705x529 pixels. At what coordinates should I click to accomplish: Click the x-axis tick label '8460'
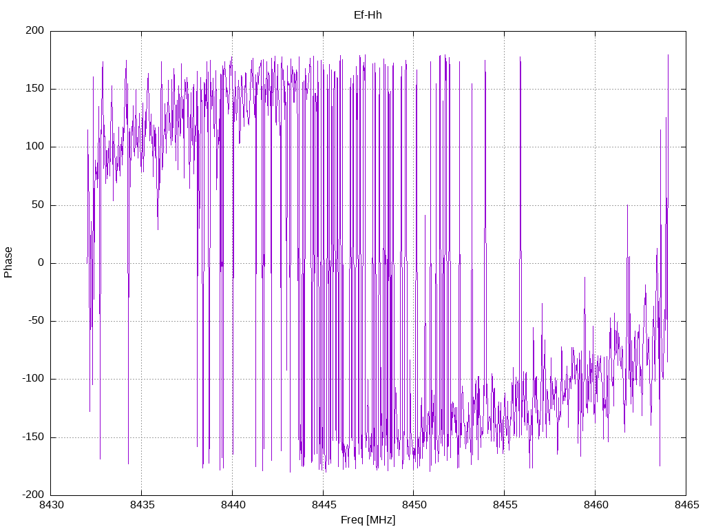(x=596, y=505)
